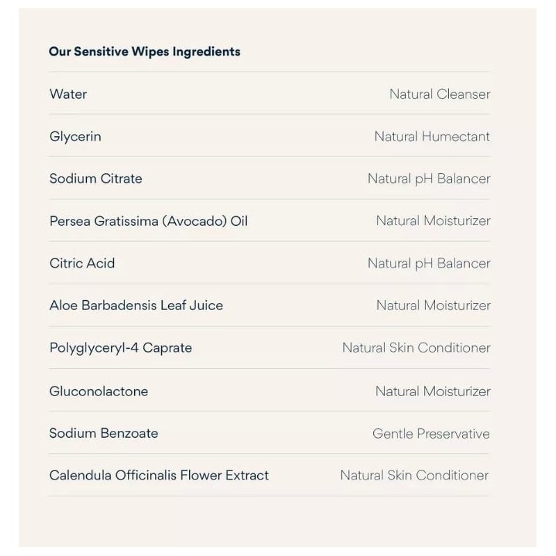Click the Gentle Preservative label
Image resolution: width=556 pixels, height=556 pixels.
point(431,433)
